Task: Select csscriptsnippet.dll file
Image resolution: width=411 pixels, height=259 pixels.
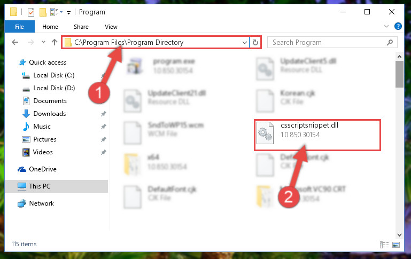Action: pos(317,135)
